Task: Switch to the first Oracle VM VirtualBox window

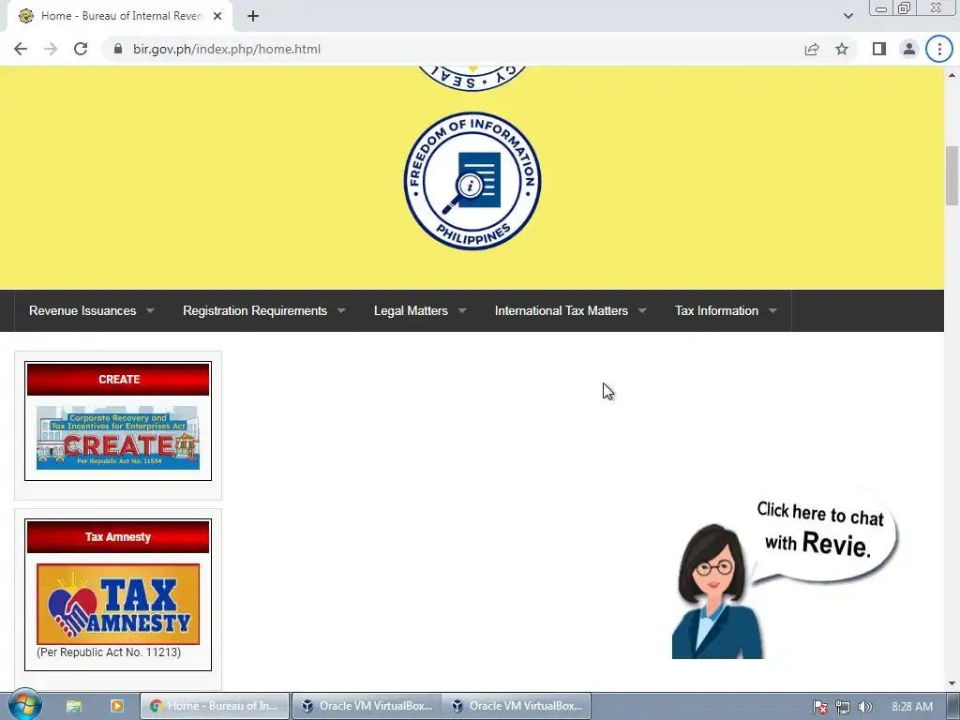Action: pyautogui.click(x=367, y=706)
